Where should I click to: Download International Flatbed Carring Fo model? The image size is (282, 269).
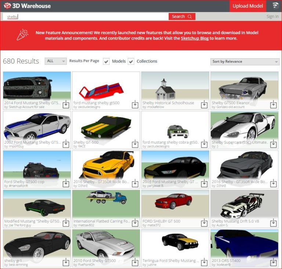click(135, 222)
